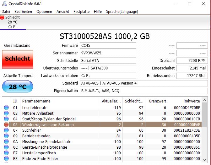Open the Hilfe menu
The width and height of the screenshot is (211, 165).
tap(98, 12)
